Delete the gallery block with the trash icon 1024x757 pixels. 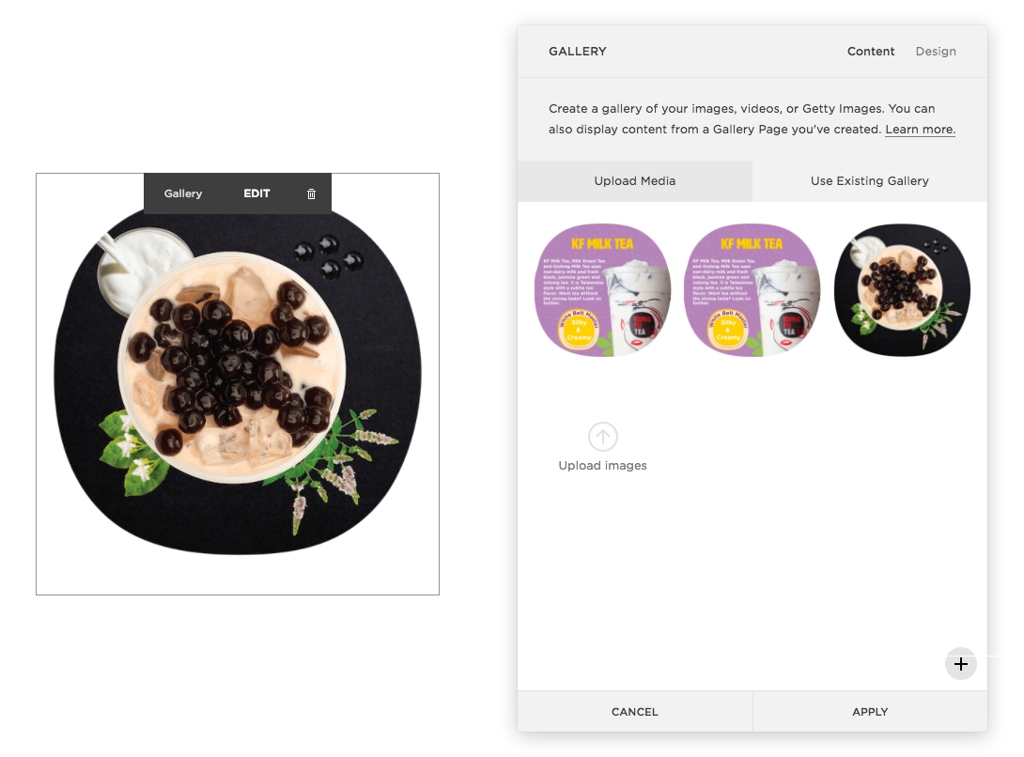tap(312, 194)
